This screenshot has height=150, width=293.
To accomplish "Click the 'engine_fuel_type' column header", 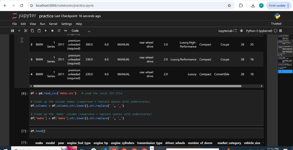I will click(79, 143).
